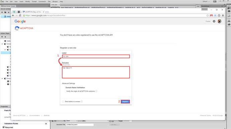
Task: Toggle the Required validation checkbox
Action: (x=4, y=127)
